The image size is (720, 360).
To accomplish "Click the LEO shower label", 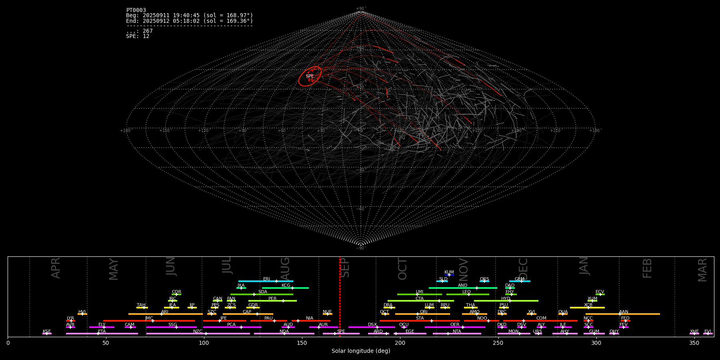I will (x=466, y=292).
